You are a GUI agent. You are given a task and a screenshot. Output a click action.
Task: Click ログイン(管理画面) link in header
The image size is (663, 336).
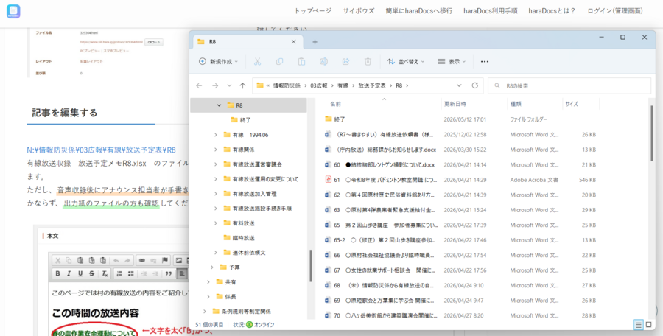click(x=615, y=11)
